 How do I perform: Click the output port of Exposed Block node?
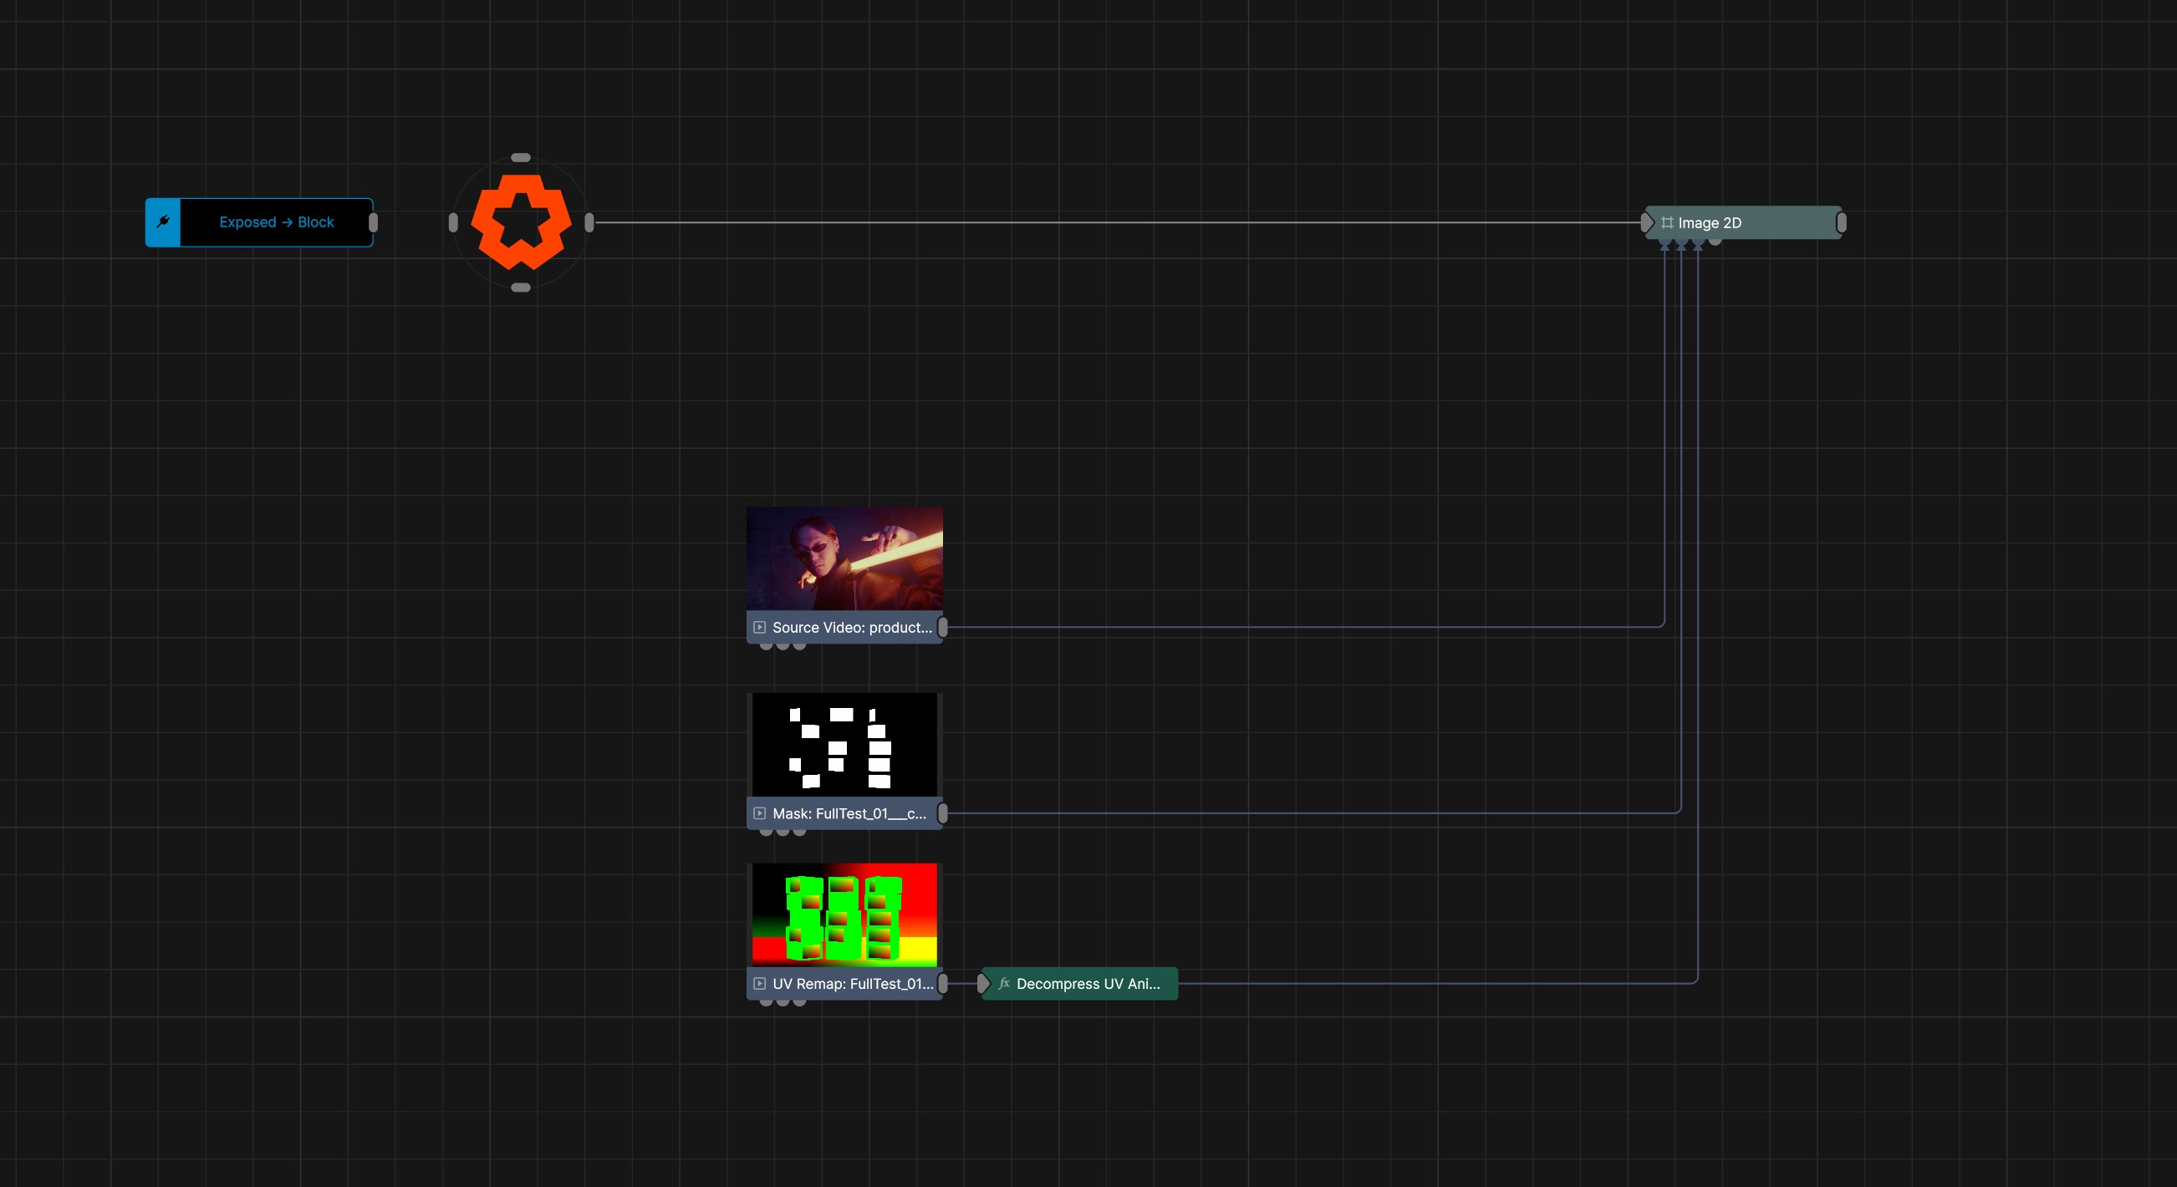[374, 222]
